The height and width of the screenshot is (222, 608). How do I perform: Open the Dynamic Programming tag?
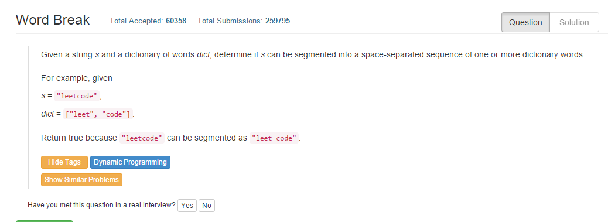[130, 162]
